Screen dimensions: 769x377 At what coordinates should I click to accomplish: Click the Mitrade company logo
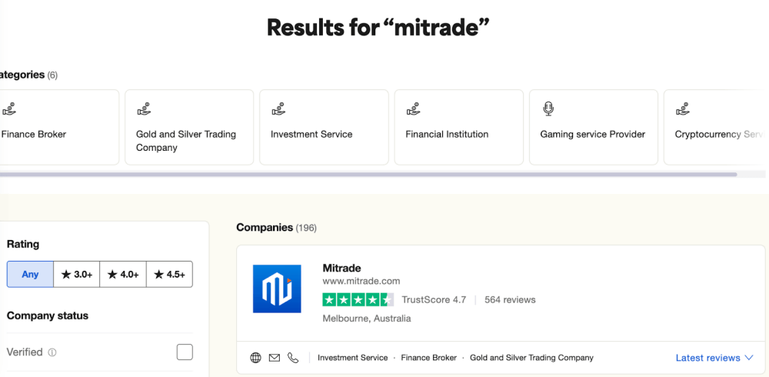click(x=277, y=289)
